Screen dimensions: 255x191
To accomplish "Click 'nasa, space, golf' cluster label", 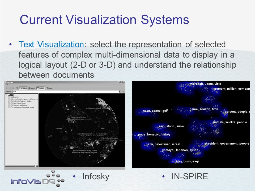I will point(155,111).
